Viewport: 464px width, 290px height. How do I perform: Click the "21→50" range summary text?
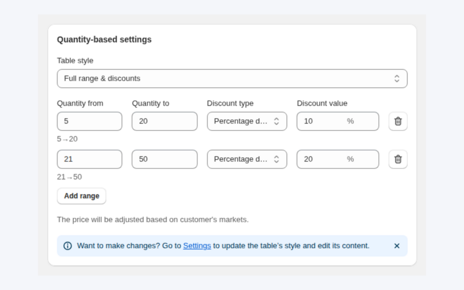69,177
